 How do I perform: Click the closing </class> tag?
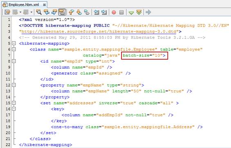(40, 139)
